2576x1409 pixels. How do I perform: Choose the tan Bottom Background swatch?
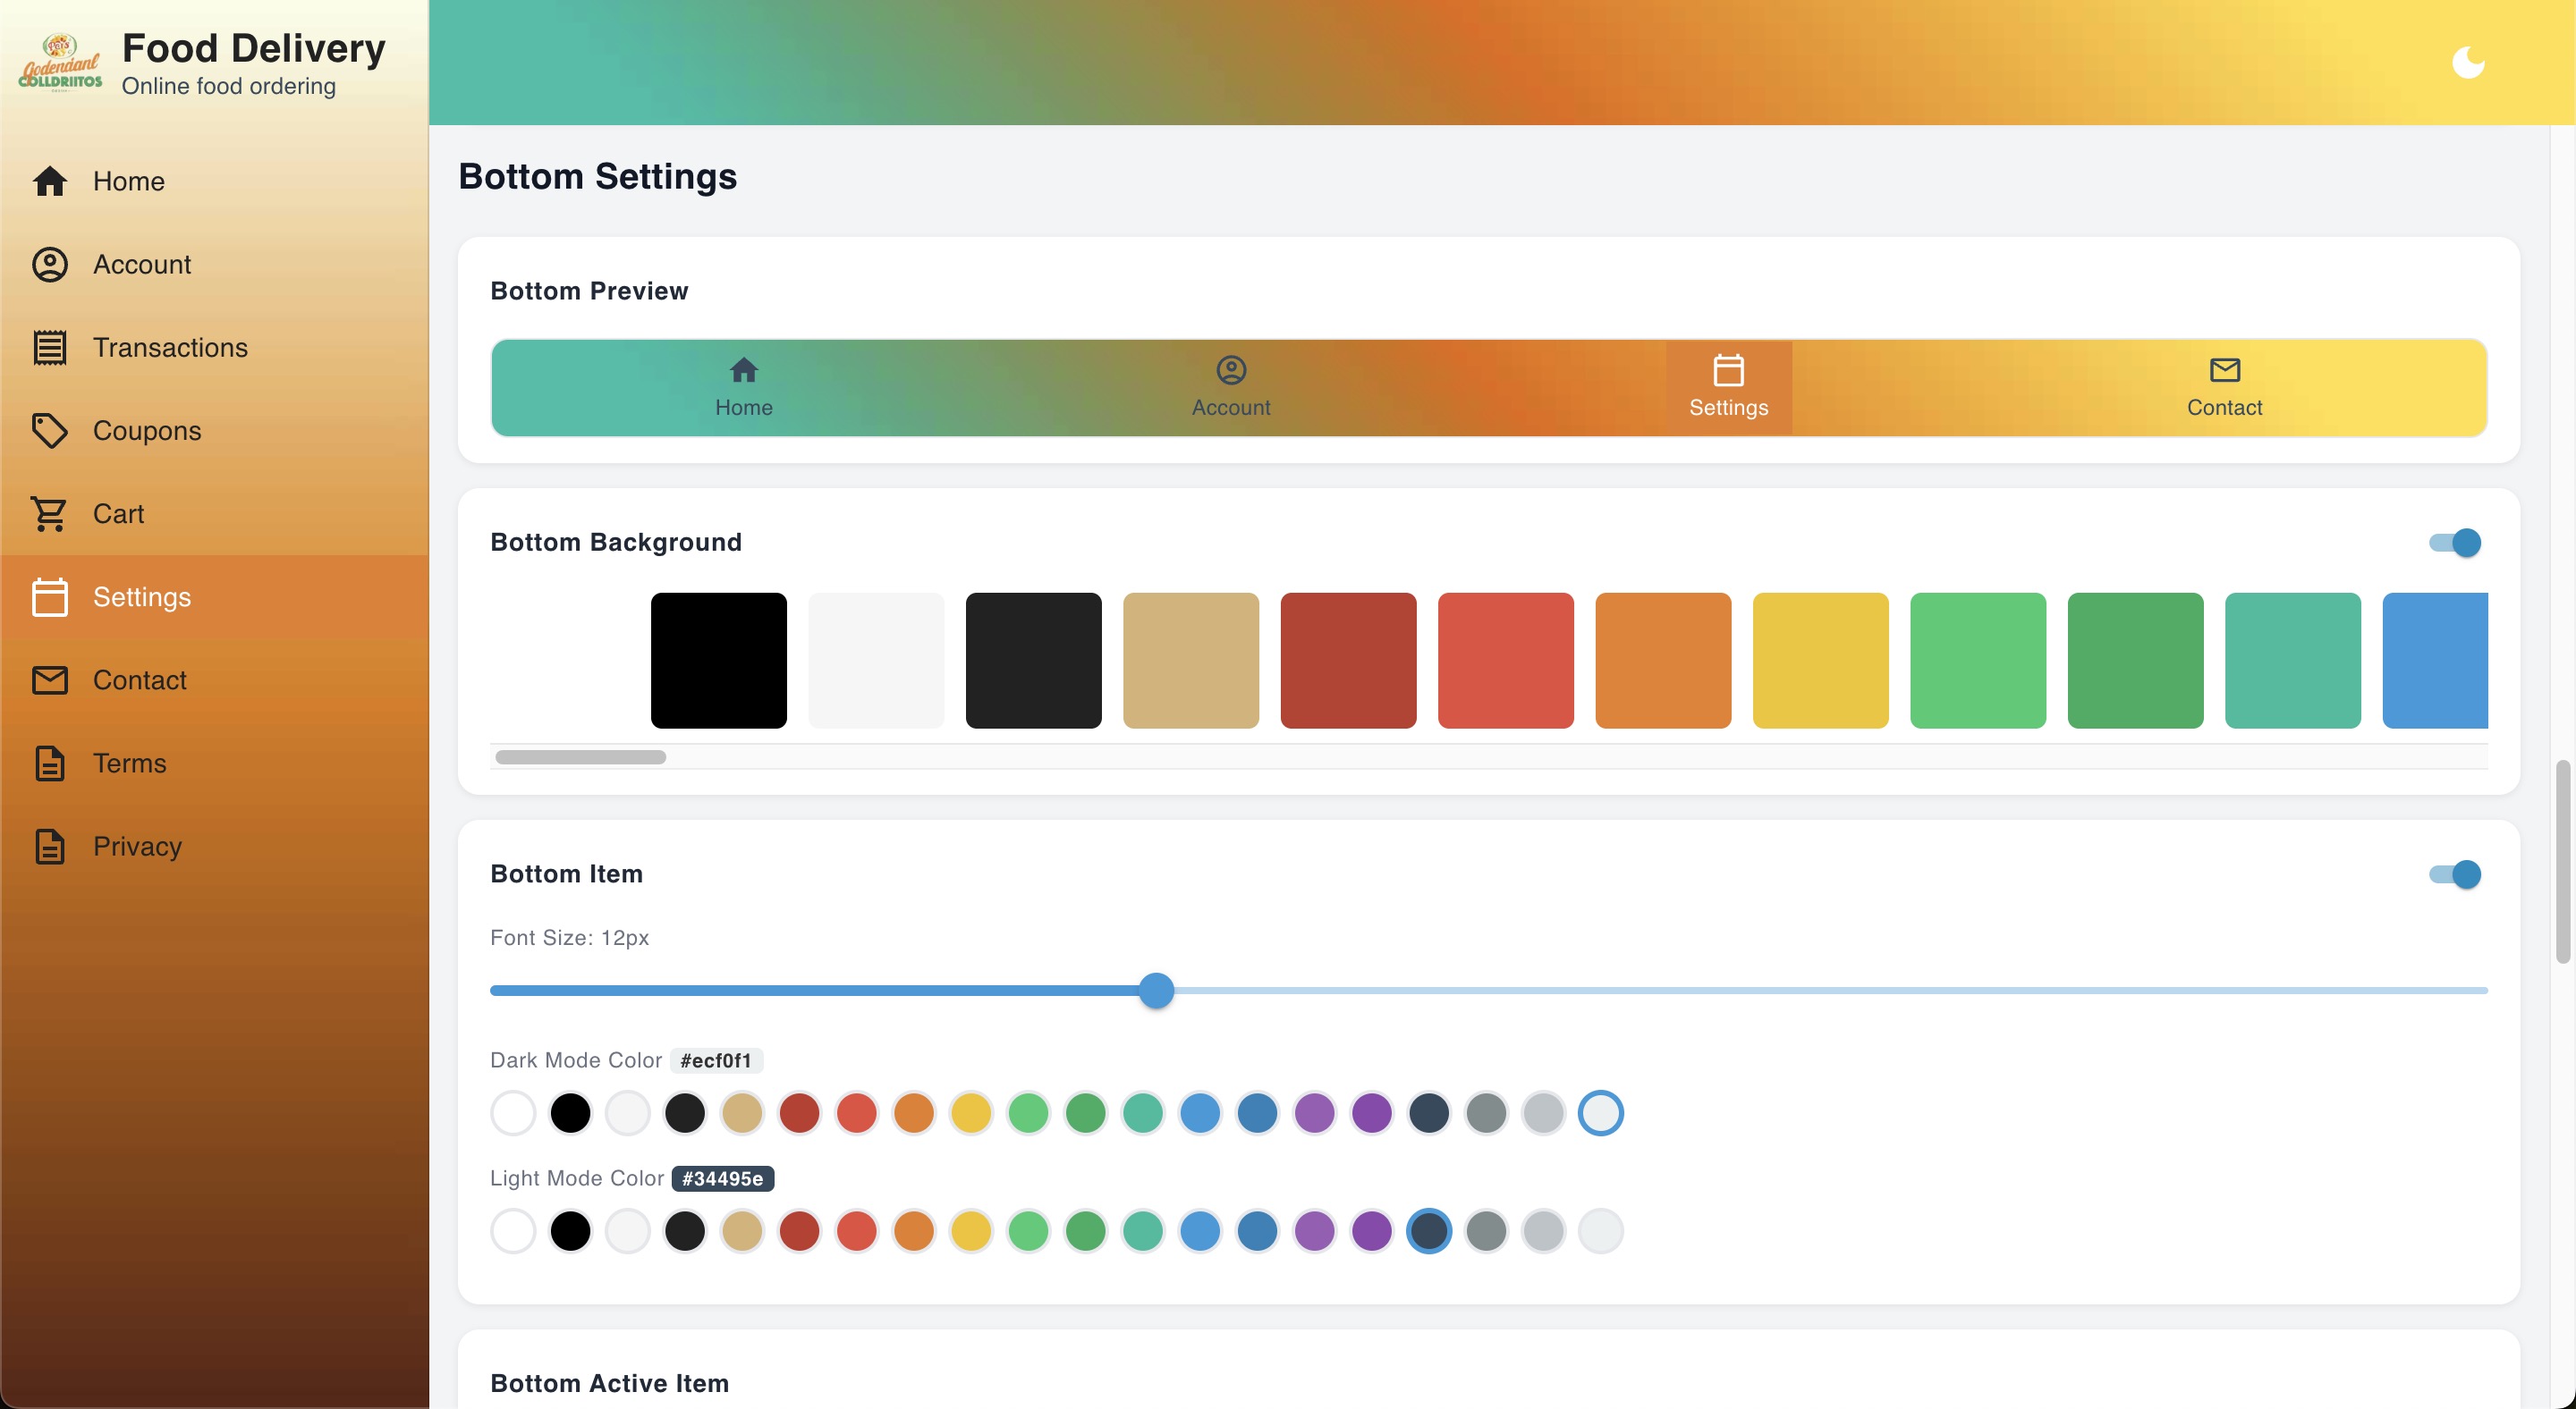pyautogui.click(x=1190, y=661)
